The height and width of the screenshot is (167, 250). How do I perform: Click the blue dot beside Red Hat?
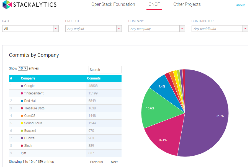coord(22,101)
